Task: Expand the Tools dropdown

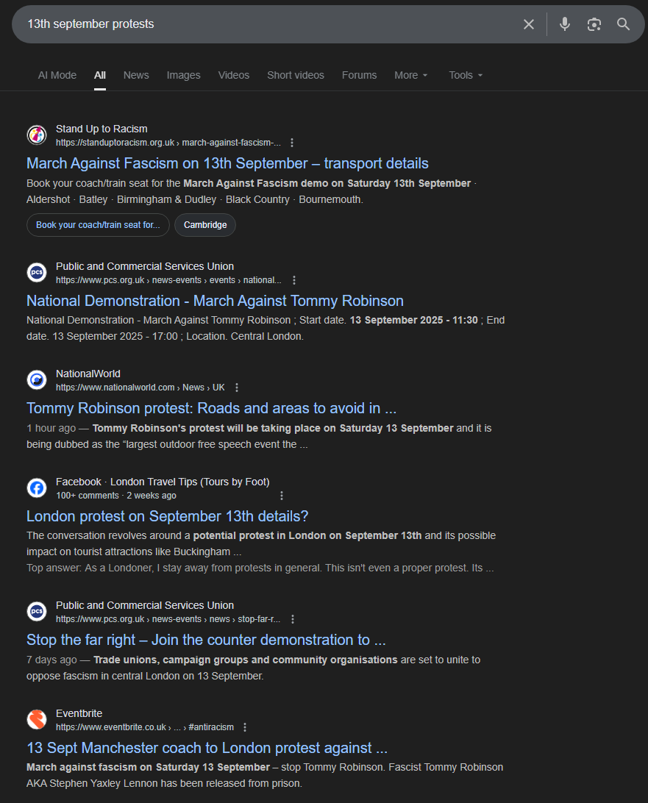Action: click(466, 75)
